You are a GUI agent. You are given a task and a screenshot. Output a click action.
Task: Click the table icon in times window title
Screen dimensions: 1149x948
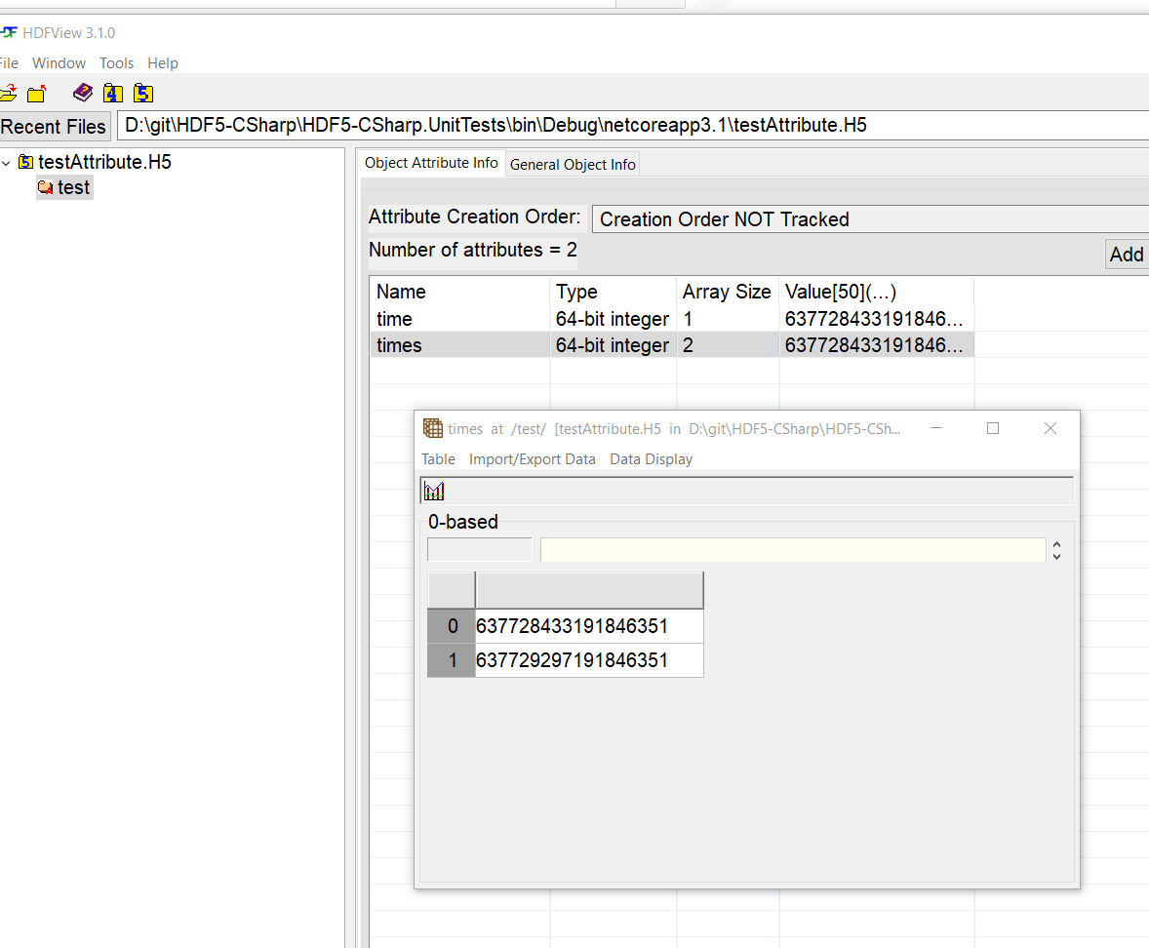coord(432,428)
